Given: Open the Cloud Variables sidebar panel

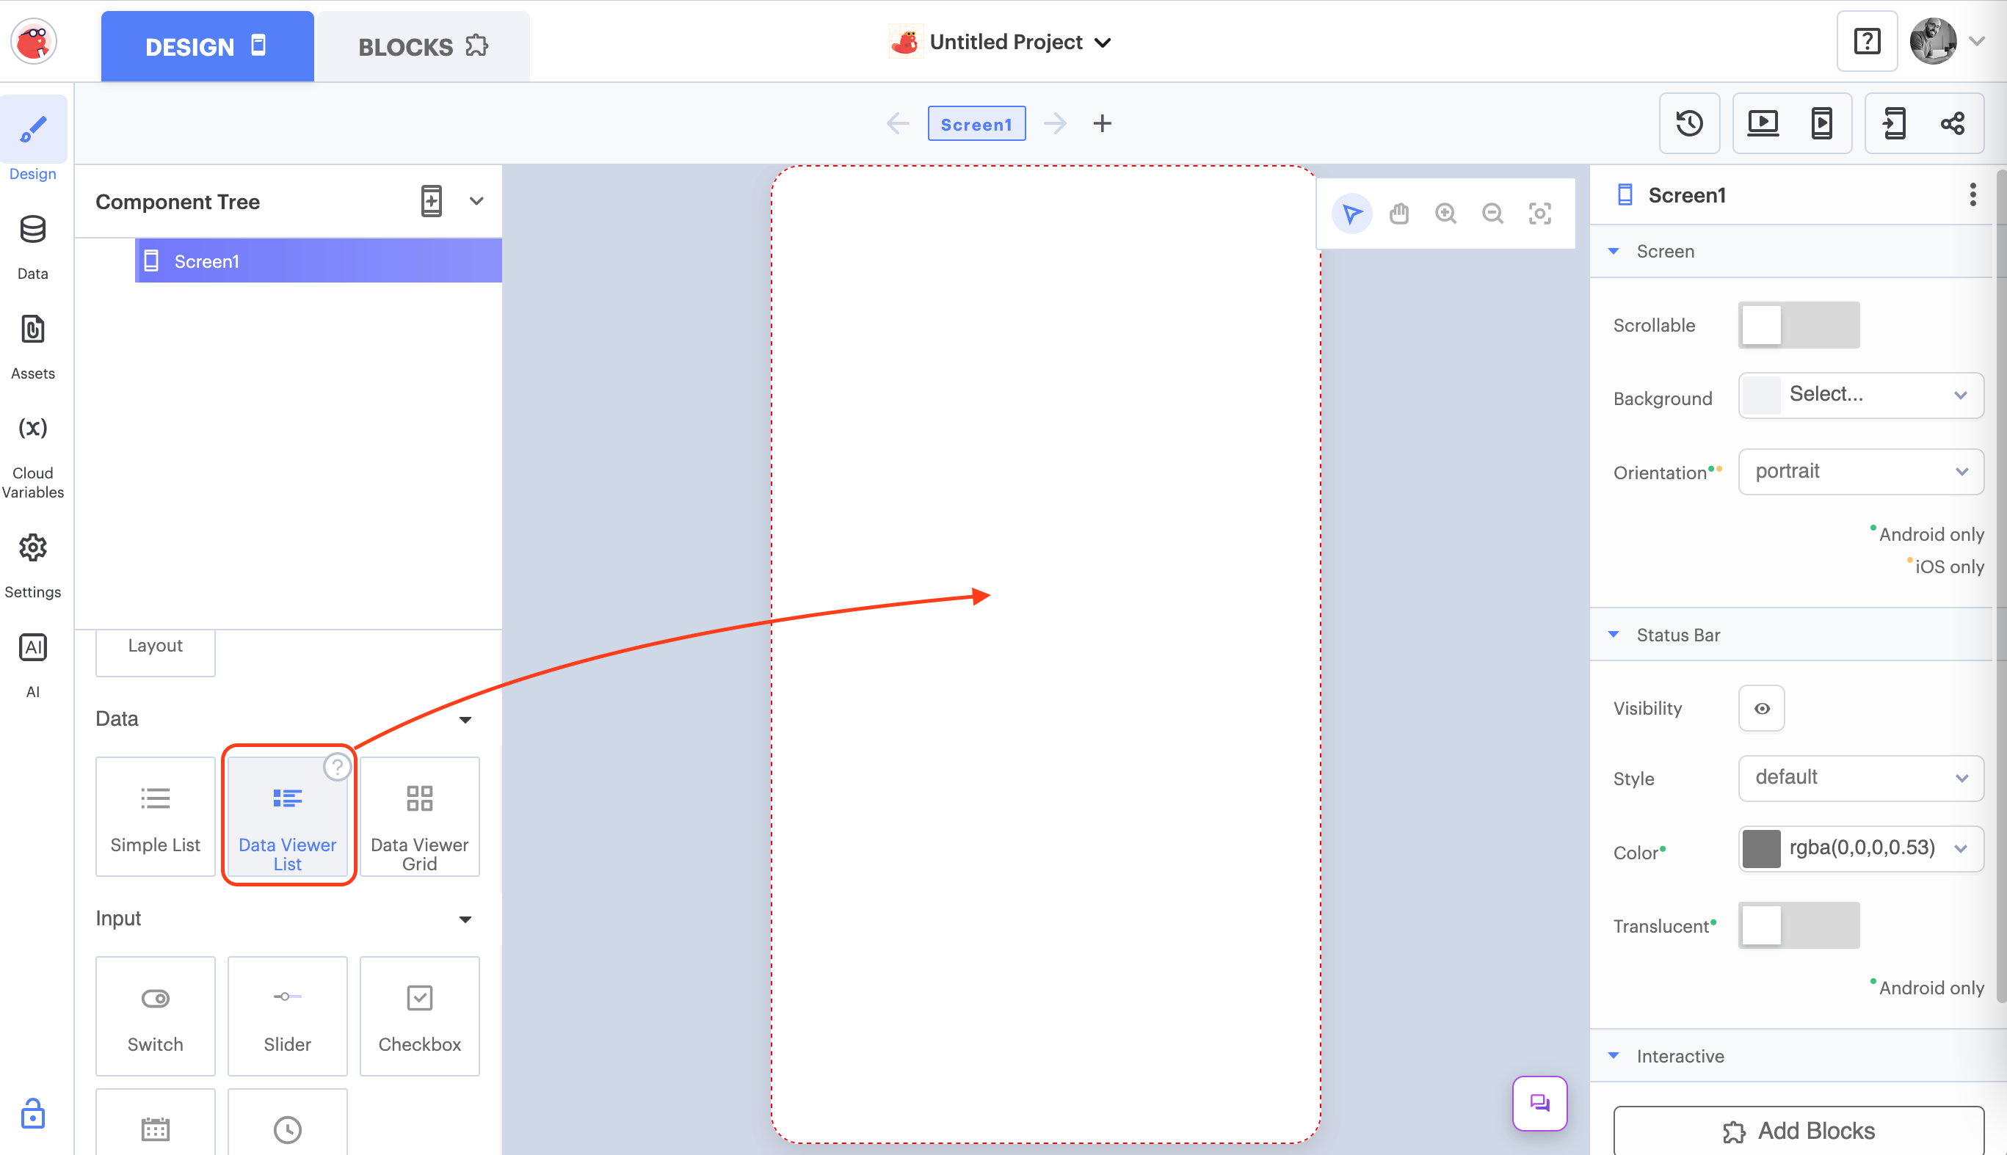Looking at the screenshot, I should 32,458.
